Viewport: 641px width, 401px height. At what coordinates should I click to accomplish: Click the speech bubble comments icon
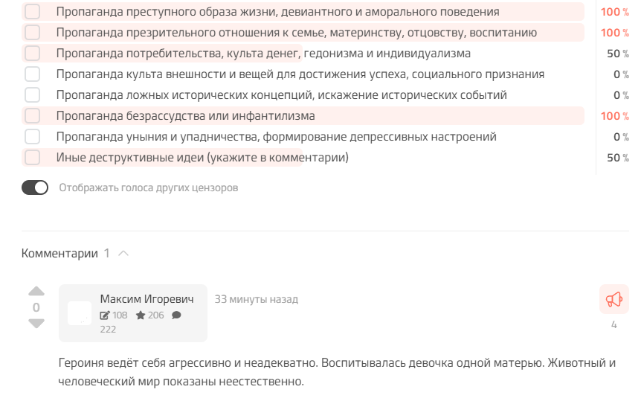[176, 315]
